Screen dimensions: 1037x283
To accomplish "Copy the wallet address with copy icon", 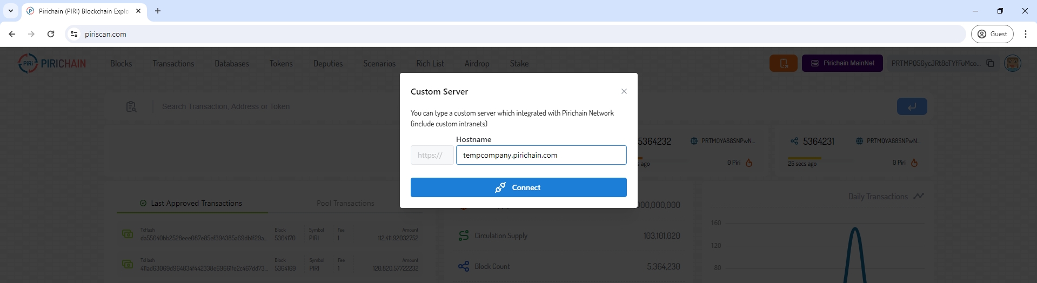I will pyautogui.click(x=990, y=63).
